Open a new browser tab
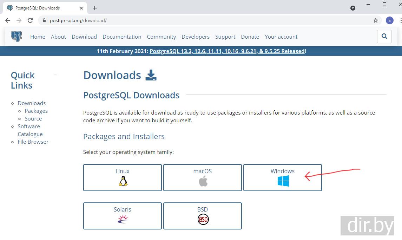Viewport: 402px width, 240px height. click(x=95, y=8)
